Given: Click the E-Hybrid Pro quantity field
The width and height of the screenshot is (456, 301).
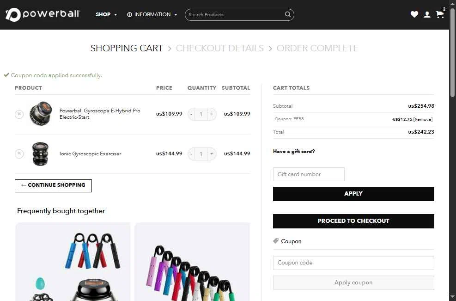Looking at the screenshot, I should tap(201, 114).
